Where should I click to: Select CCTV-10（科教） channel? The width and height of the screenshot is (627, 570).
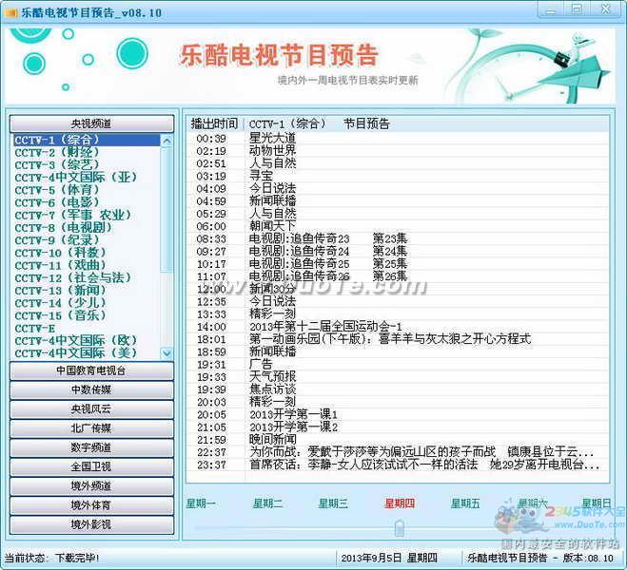pyautogui.click(x=87, y=253)
